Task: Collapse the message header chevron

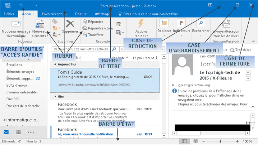Action: click(253, 107)
